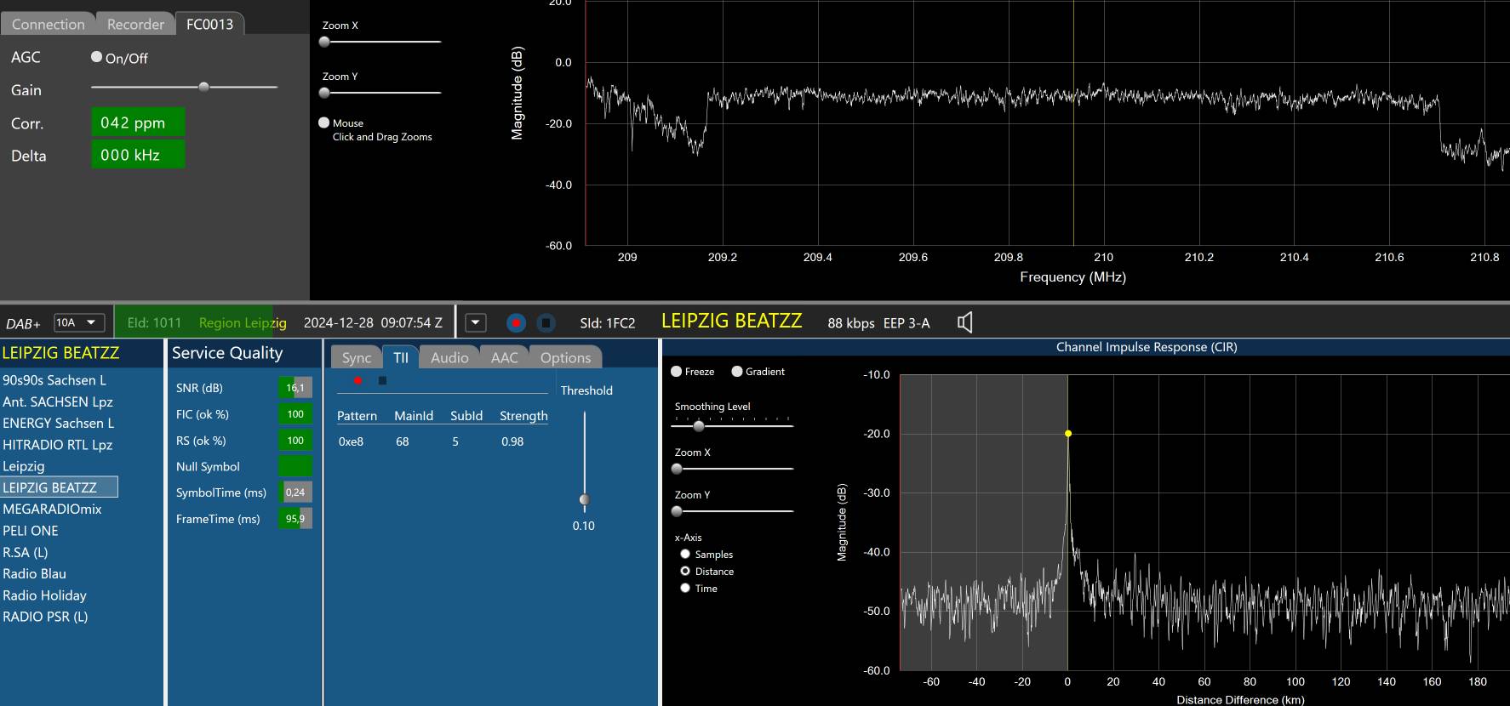This screenshot has width=1510, height=706.
Task: Select the Time x-axis radio button
Action: click(x=685, y=588)
